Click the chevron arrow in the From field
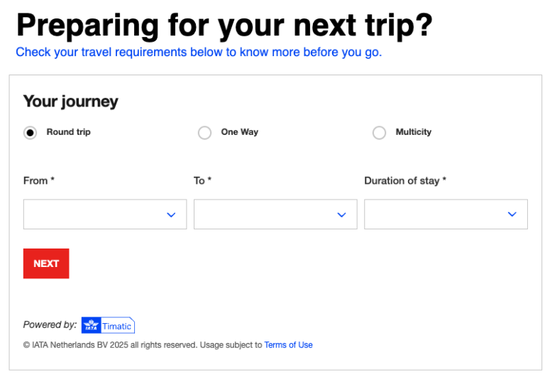 (x=171, y=214)
